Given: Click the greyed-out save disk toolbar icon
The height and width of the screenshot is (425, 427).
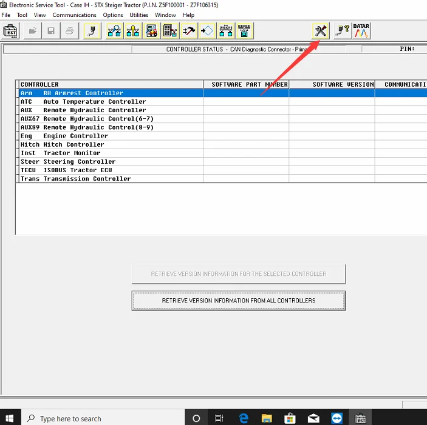Looking at the screenshot, I should point(51,31).
